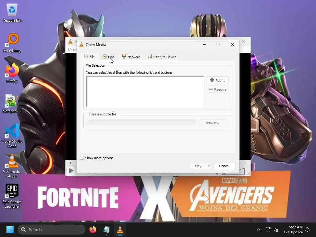Screen dimensions: 316x237
Task: Select the Everything desktop shortcut
Action: coord(12,43)
